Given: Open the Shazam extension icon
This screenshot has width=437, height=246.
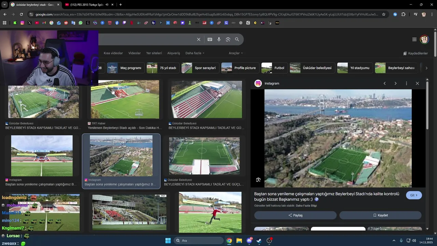Looking at the screenshot, I should (x=395, y=14).
